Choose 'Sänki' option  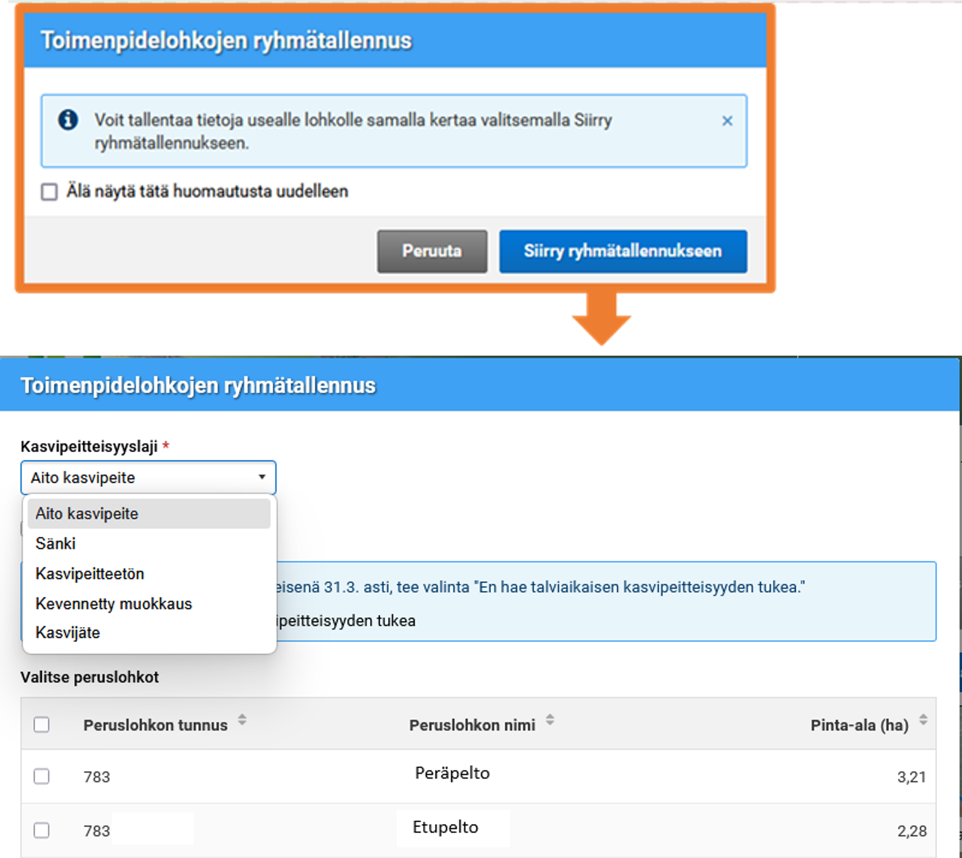[56, 544]
